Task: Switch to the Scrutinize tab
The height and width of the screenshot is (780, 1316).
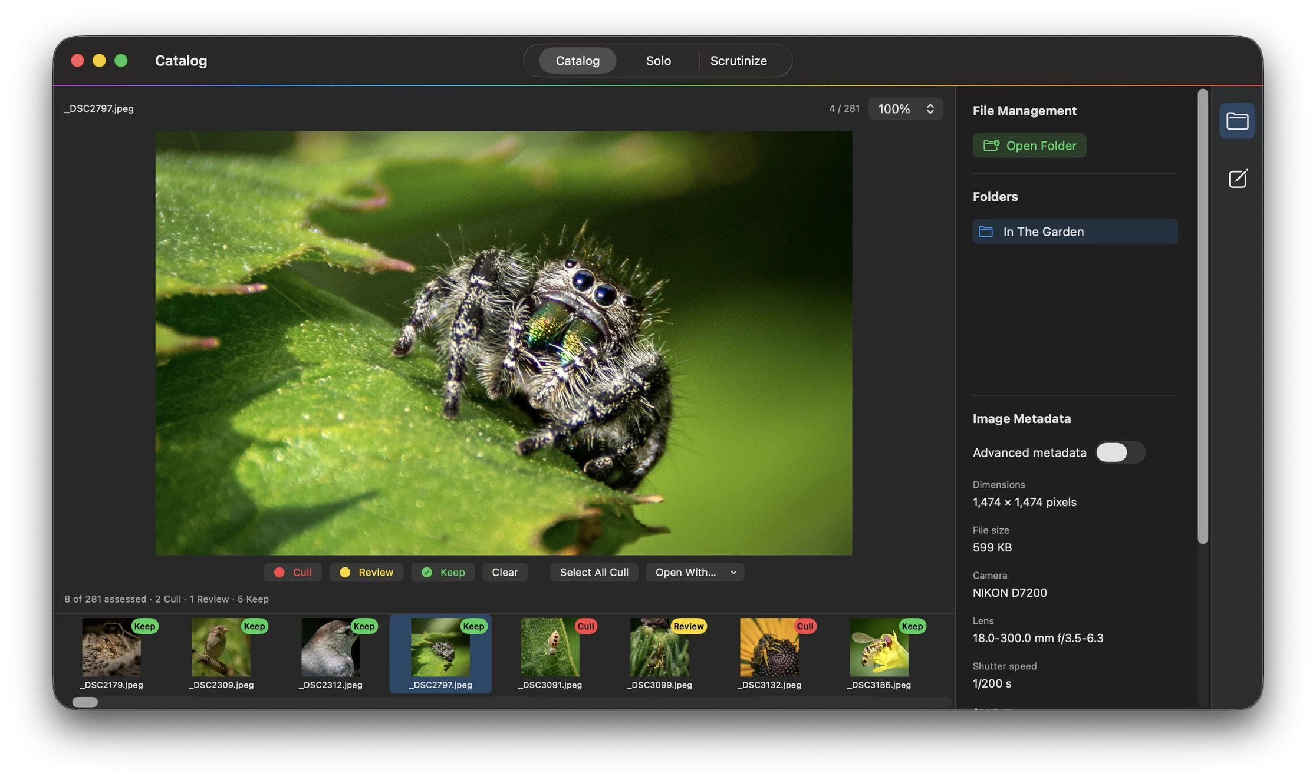Action: tap(738, 61)
